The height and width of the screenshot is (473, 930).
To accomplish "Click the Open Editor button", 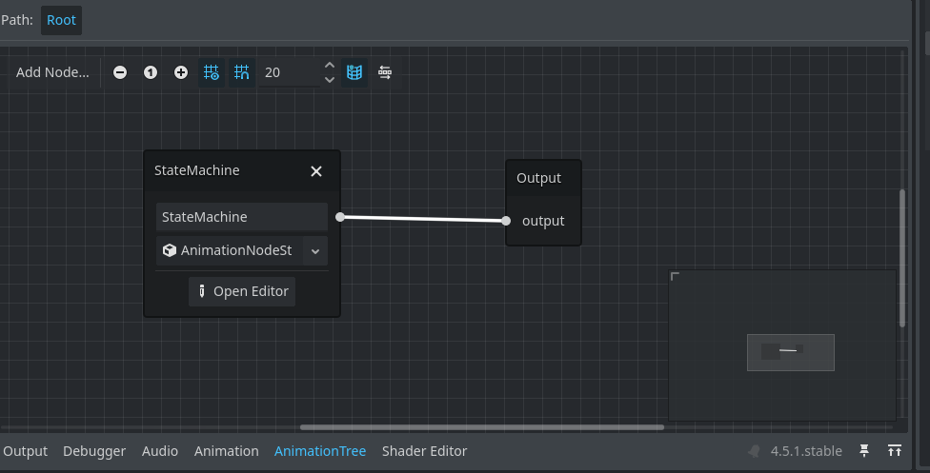I will [x=242, y=291].
